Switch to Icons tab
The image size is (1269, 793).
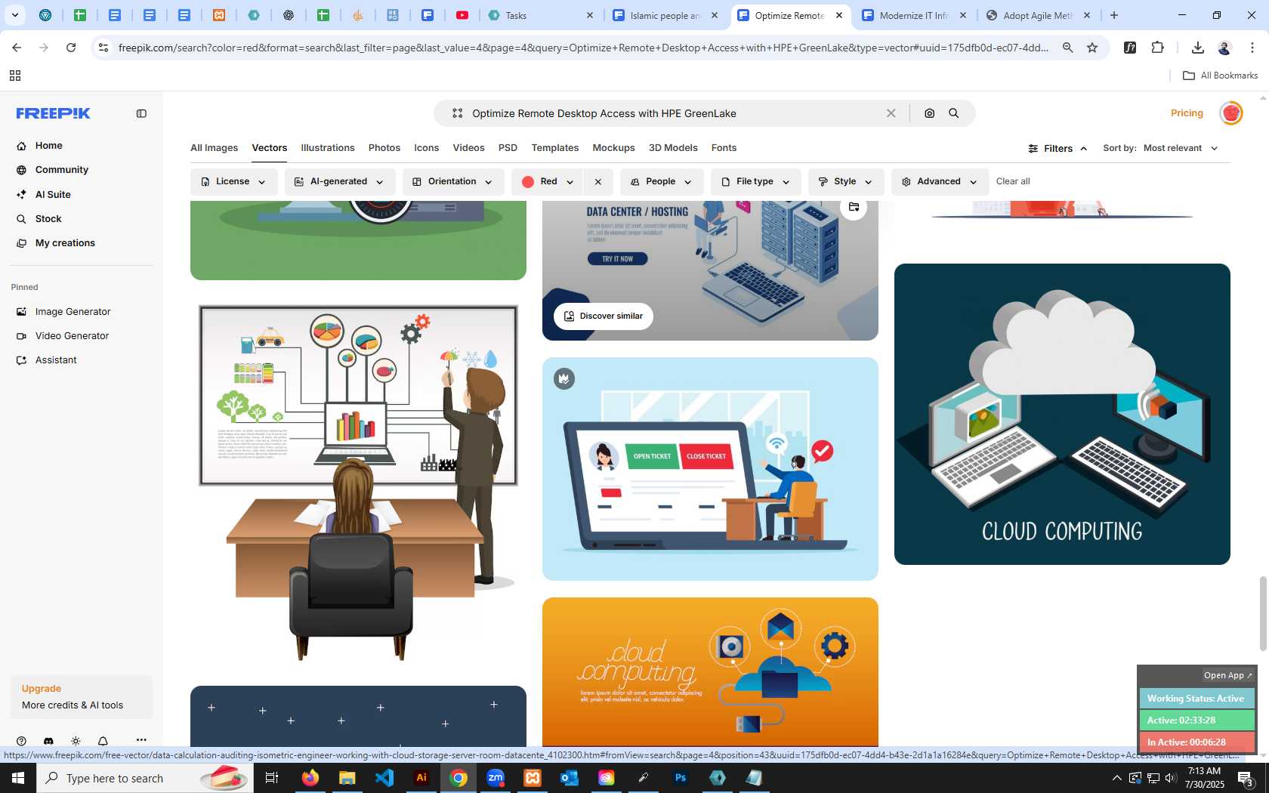point(427,148)
